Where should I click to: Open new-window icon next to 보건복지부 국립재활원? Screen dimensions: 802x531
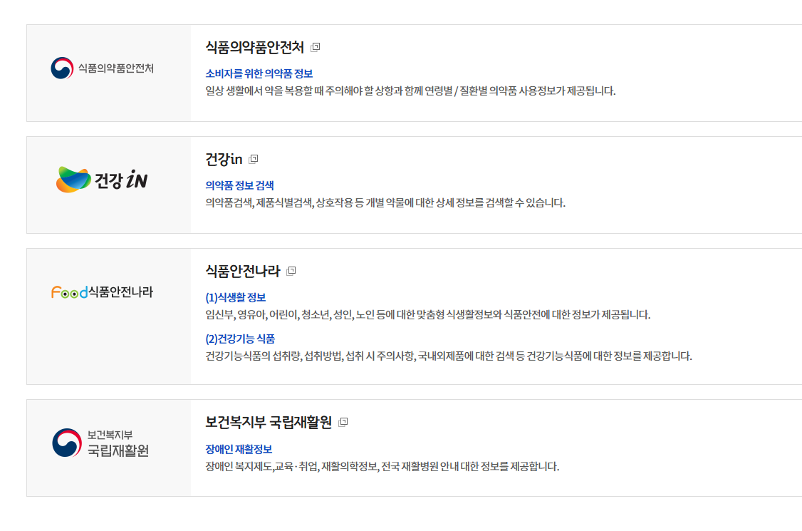(x=343, y=422)
